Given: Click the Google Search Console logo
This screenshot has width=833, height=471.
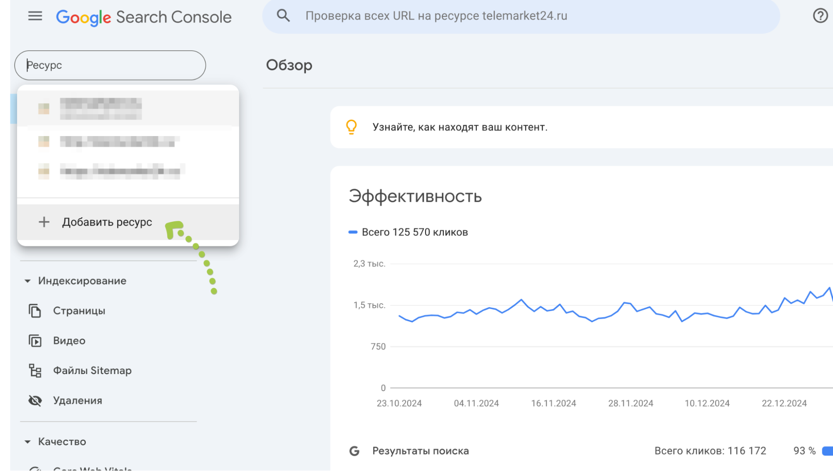Looking at the screenshot, I should 144,17.
